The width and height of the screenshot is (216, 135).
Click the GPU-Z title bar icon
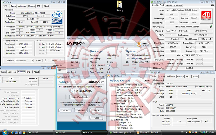point(152,2)
